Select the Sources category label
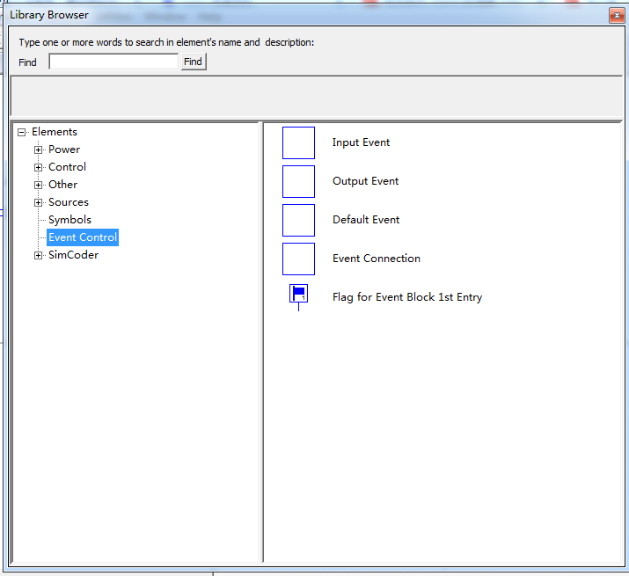 pyautogui.click(x=69, y=202)
